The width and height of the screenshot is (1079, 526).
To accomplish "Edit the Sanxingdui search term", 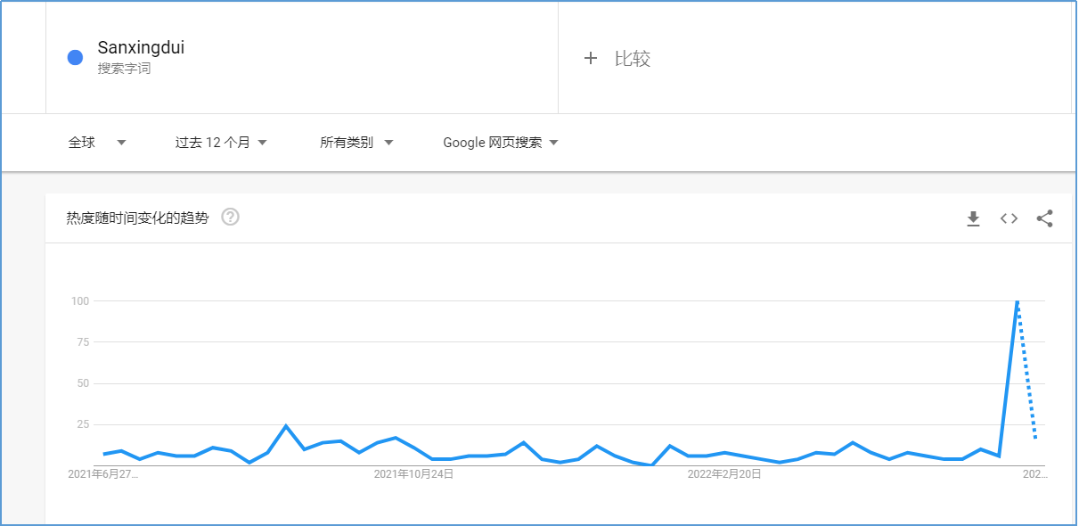I will click(141, 48).
